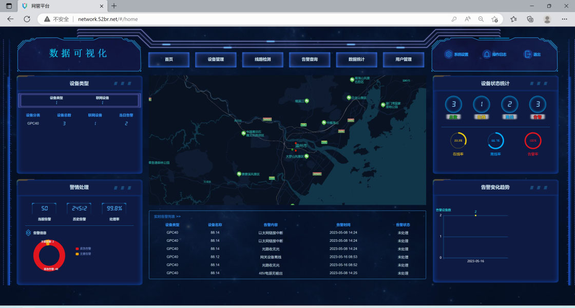
Task: Click the 不安全 warning icon in address bar
Action: [47, 19]
